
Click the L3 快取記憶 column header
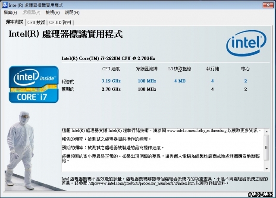point(179,69)
